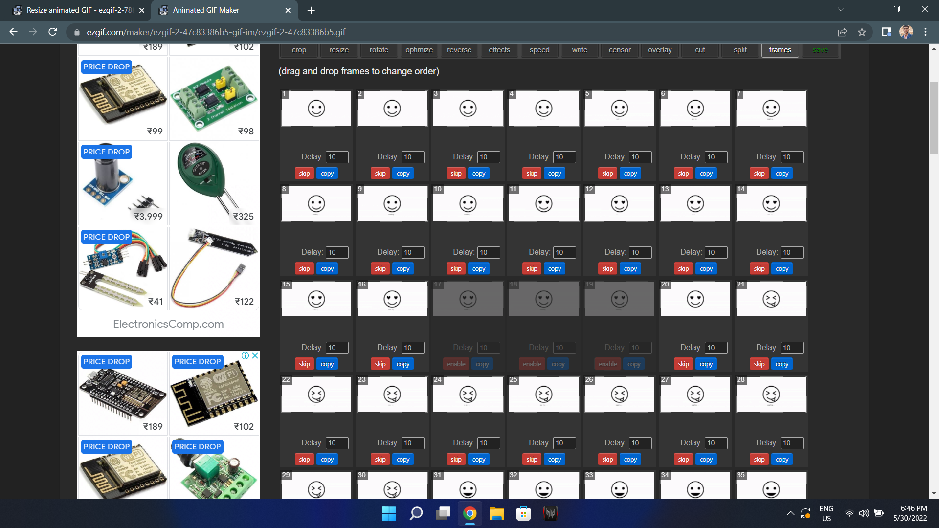
Task: Open the censor tool
Action: click(x=619, y=50)
